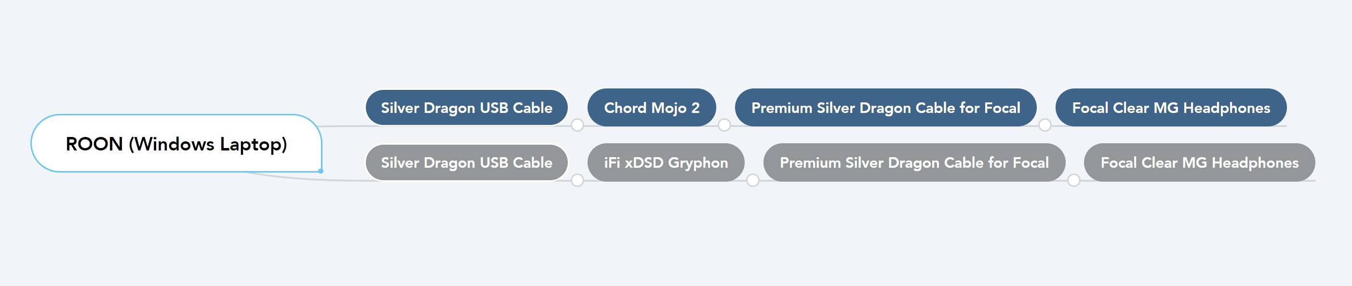1352x286 pixels.
Task: Select the blue Focal Clear MG Headphones node
Action: point(1171,107)
